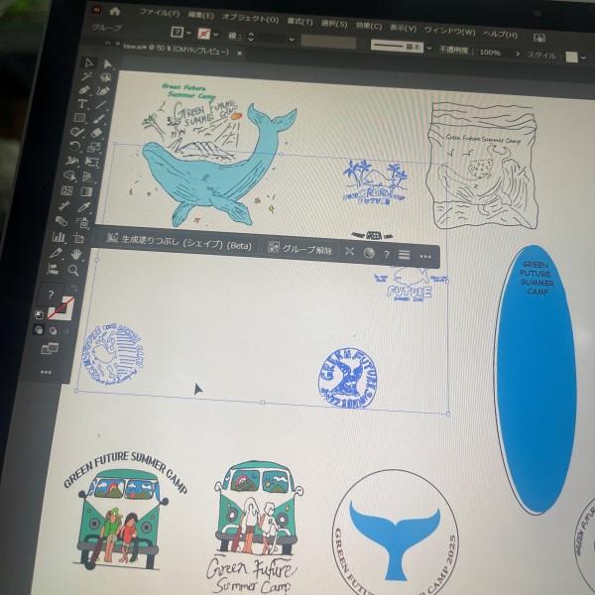This screenshot has height=595, width=595.
Task: Click the スタイル style swatch
Action: (572, 57)
